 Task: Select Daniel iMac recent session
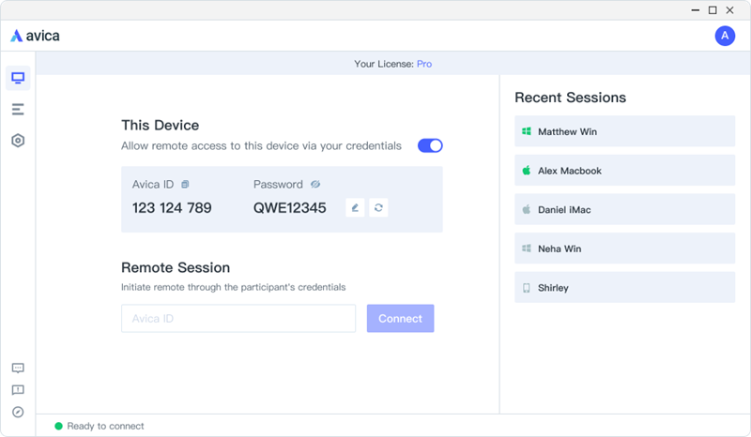pos(624,209)
